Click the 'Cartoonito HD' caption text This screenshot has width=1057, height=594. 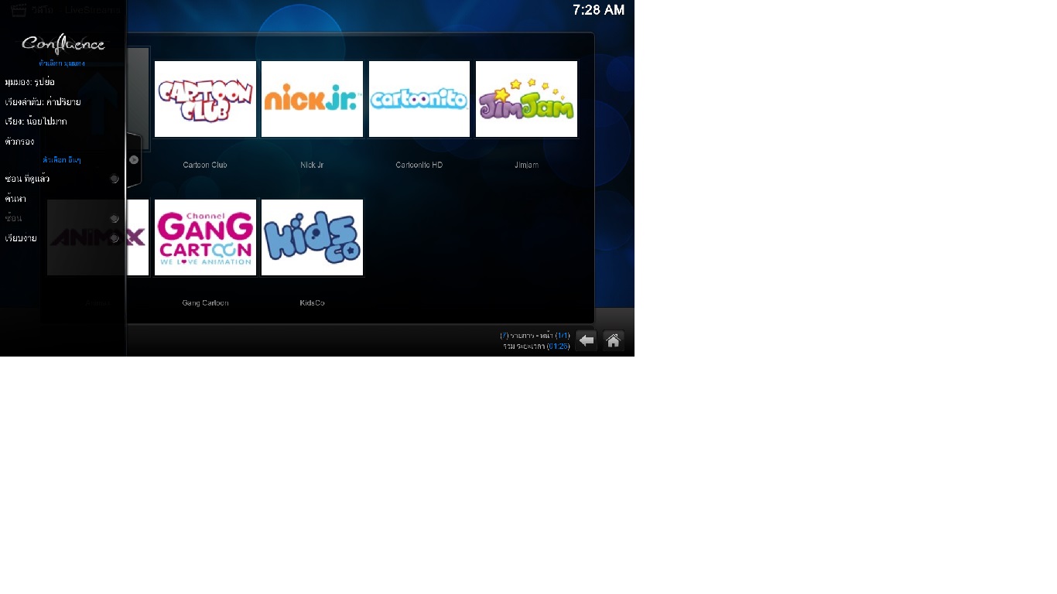[x=419, y=165]
